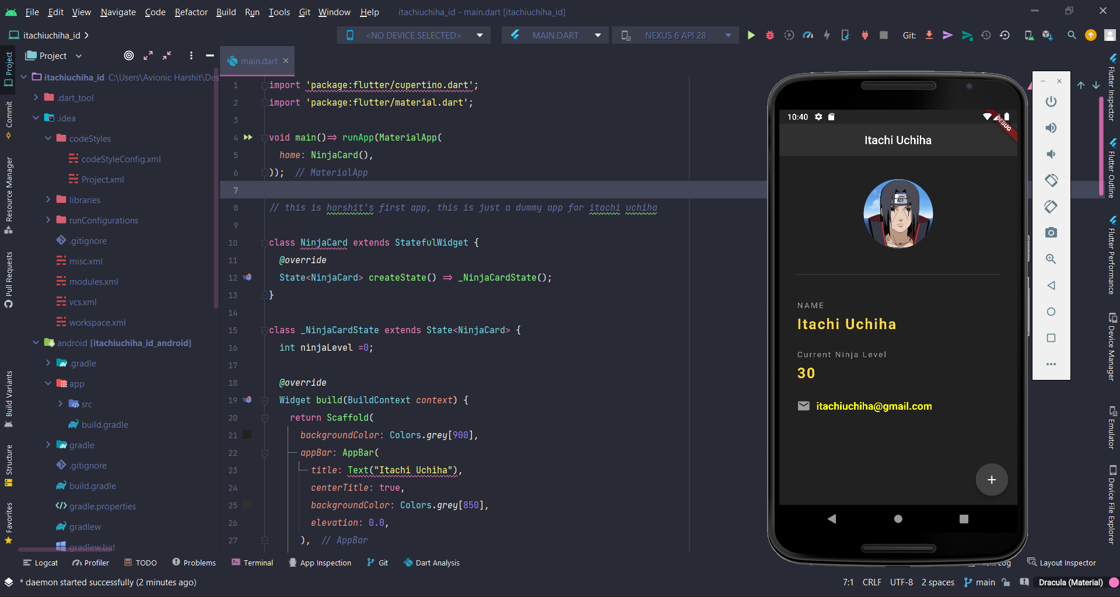The height and width of the screenshot is (597, 1120).
Task: Tap the plus floating button in emulator app
Action: pos(992,480)
